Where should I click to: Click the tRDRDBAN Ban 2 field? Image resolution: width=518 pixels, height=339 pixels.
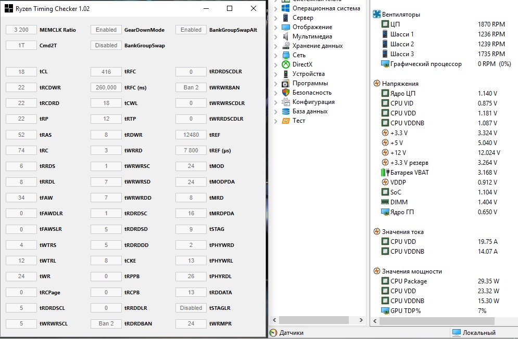pos(106,323)
